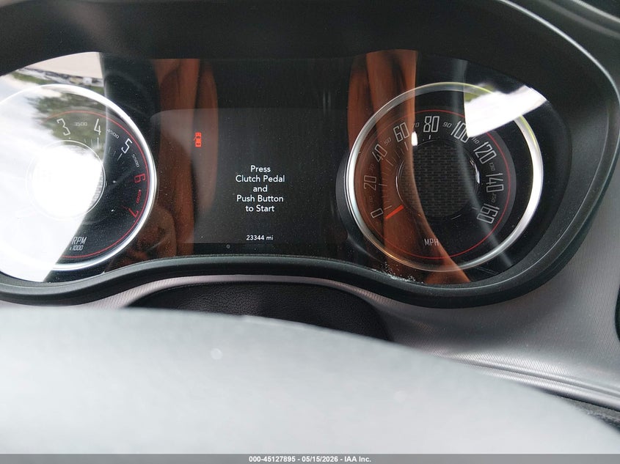Image resolution: width=620 pixels, height=464 pixels.
Task: Click the 20 mark on speedometer
Action: [370, 183]
